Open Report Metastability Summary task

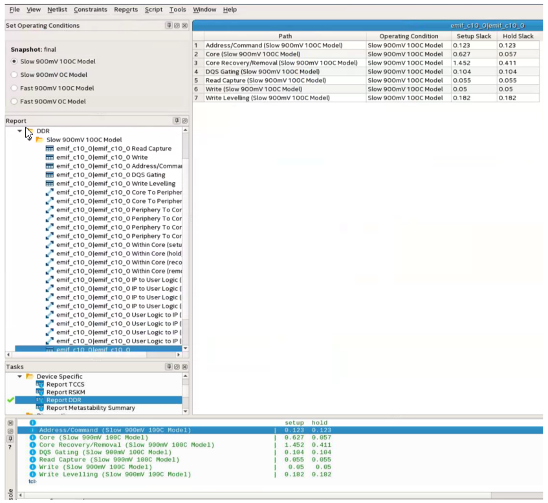point(91,408)
